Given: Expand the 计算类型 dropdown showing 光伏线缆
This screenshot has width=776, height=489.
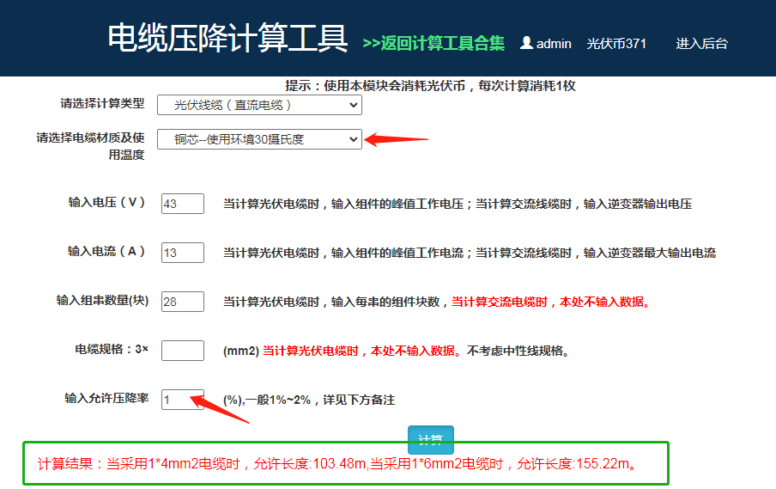Looking at the screenshot, I should tap(259, 105).
